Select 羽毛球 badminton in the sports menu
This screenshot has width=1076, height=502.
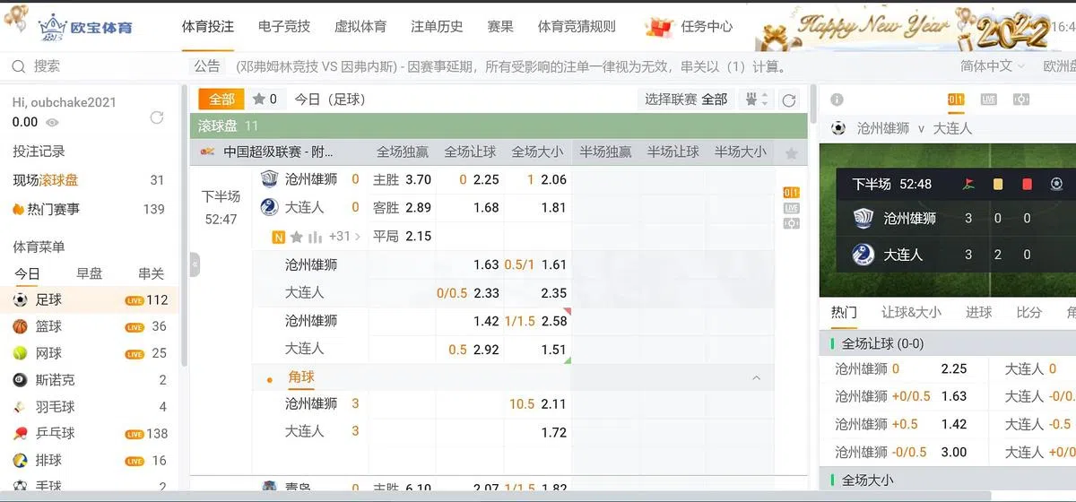[90, 407]
